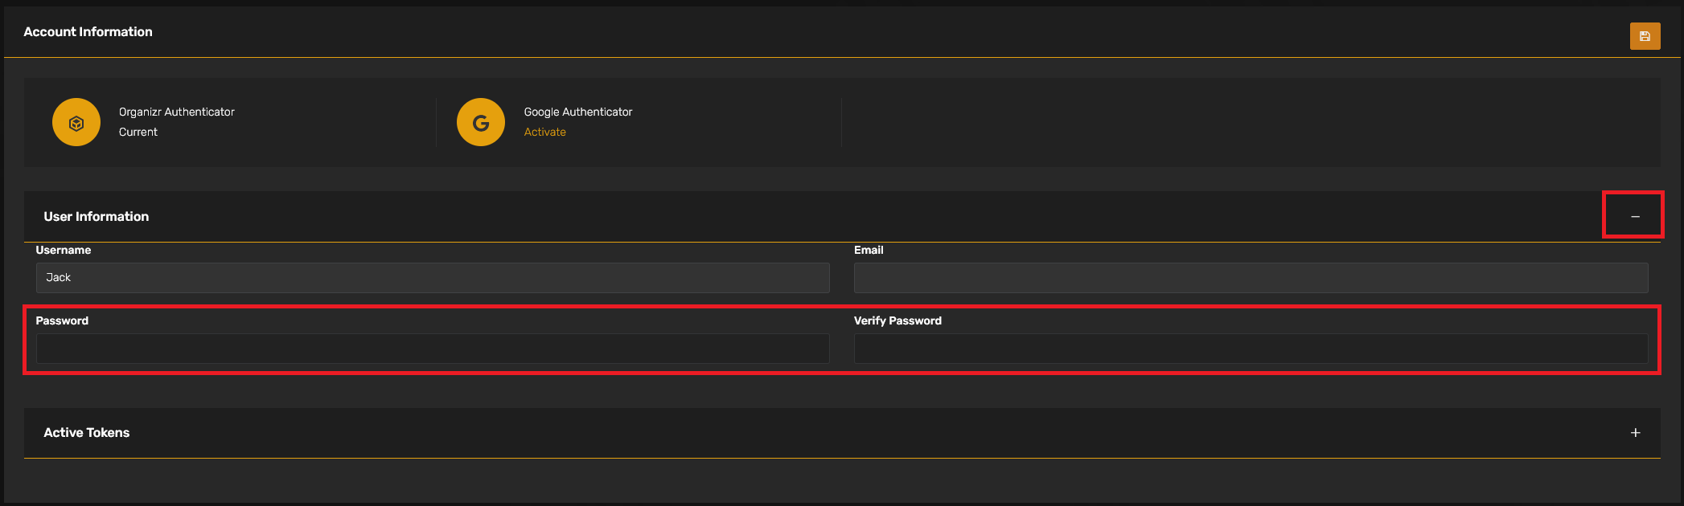The image size is (1684, 506).
Task: Click the orange save icon button
Action: pos(1645,36)
